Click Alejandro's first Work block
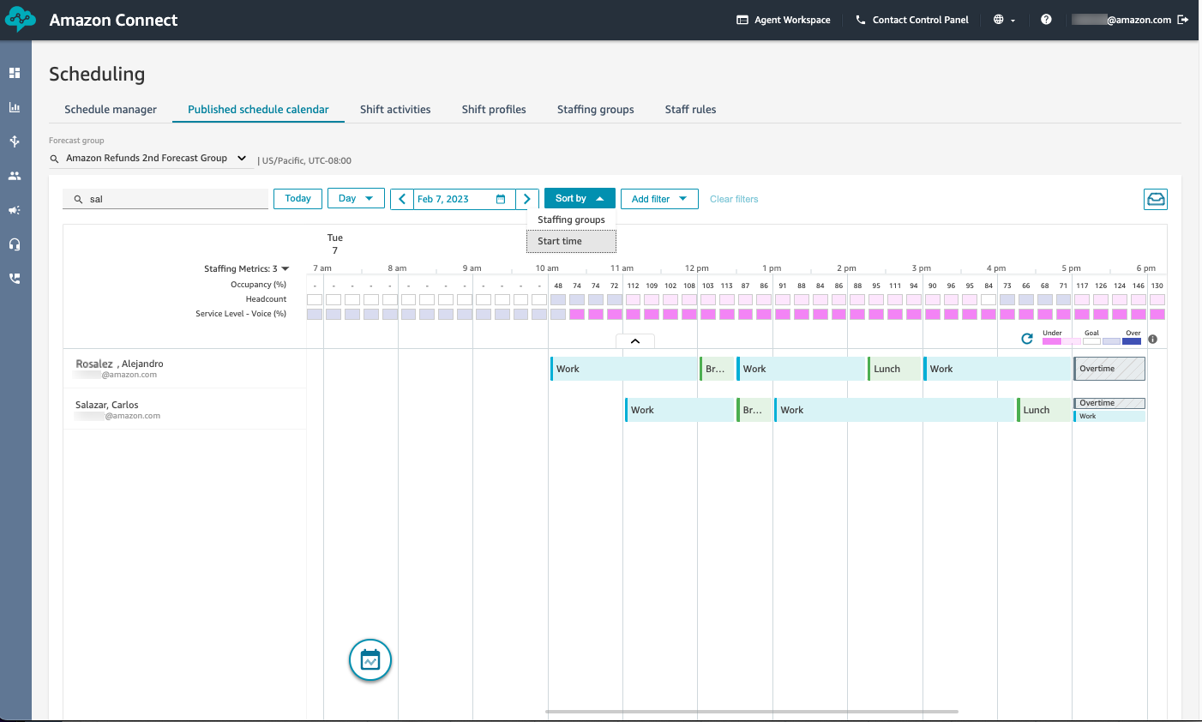This screenshot has height=722, width=1202. click(x=624, y=369)
